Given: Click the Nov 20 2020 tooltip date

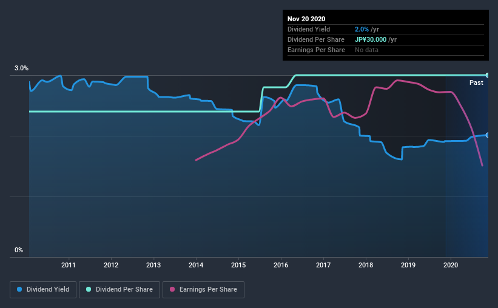Looking at the screenshot, I should [306, 19].
